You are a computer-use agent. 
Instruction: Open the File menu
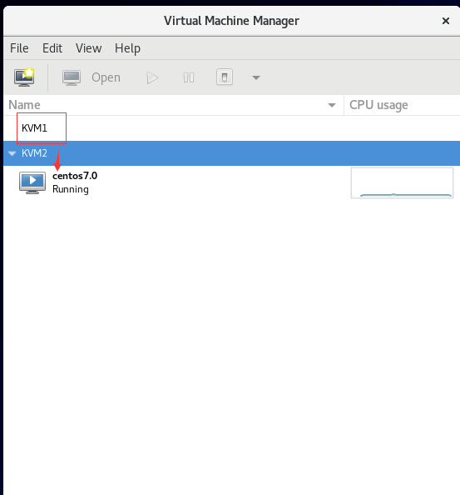click(19, 48)
